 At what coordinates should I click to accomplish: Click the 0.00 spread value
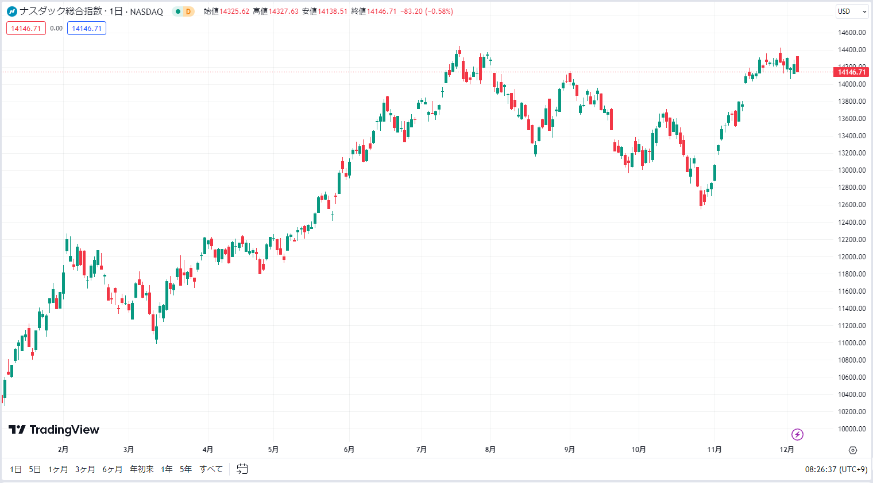[x=56, y=28]
